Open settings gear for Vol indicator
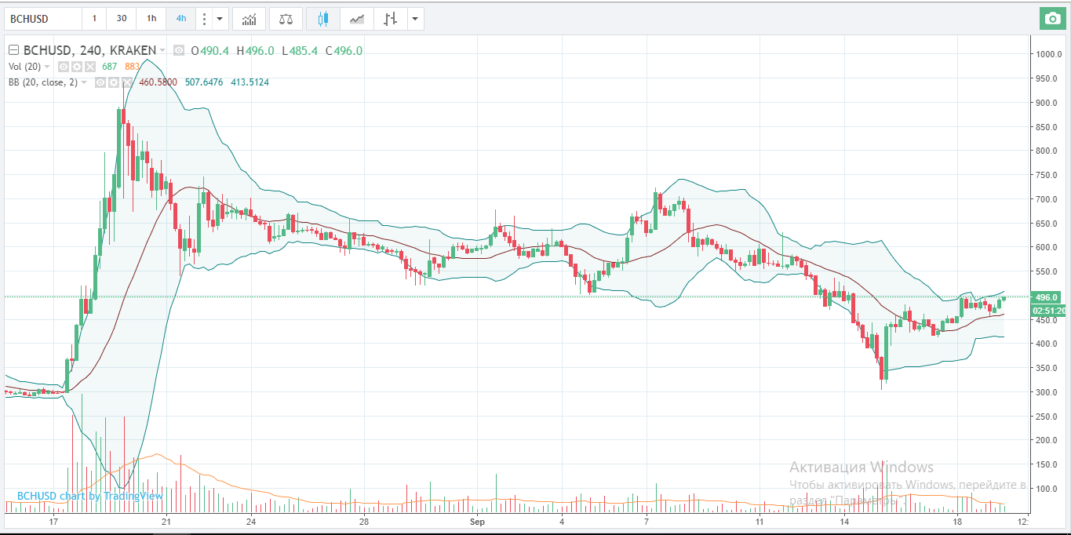This screenshot has width=1071, height=535. pos(77,67)
